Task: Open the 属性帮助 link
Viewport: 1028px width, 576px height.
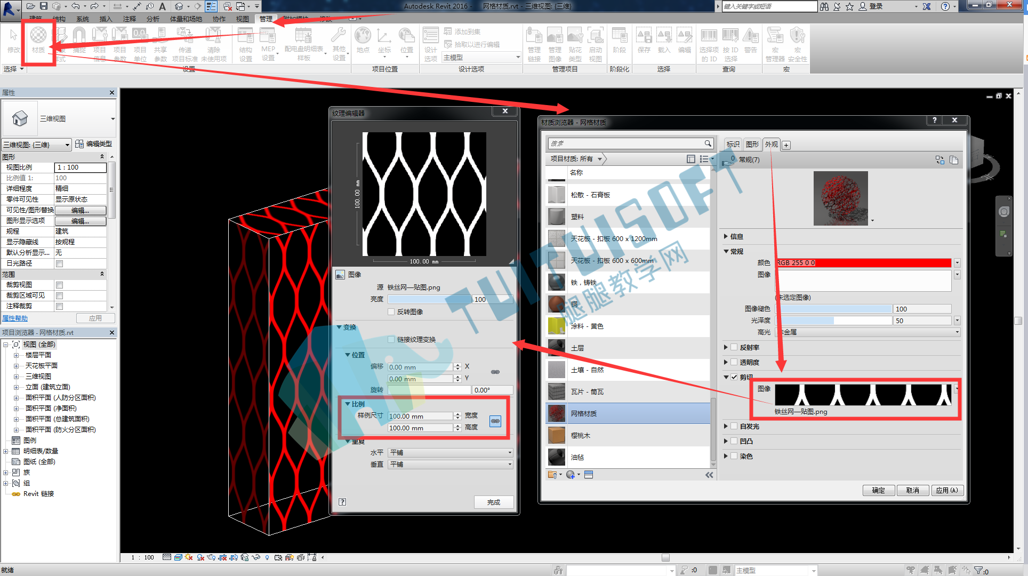Action: (15, 318)
